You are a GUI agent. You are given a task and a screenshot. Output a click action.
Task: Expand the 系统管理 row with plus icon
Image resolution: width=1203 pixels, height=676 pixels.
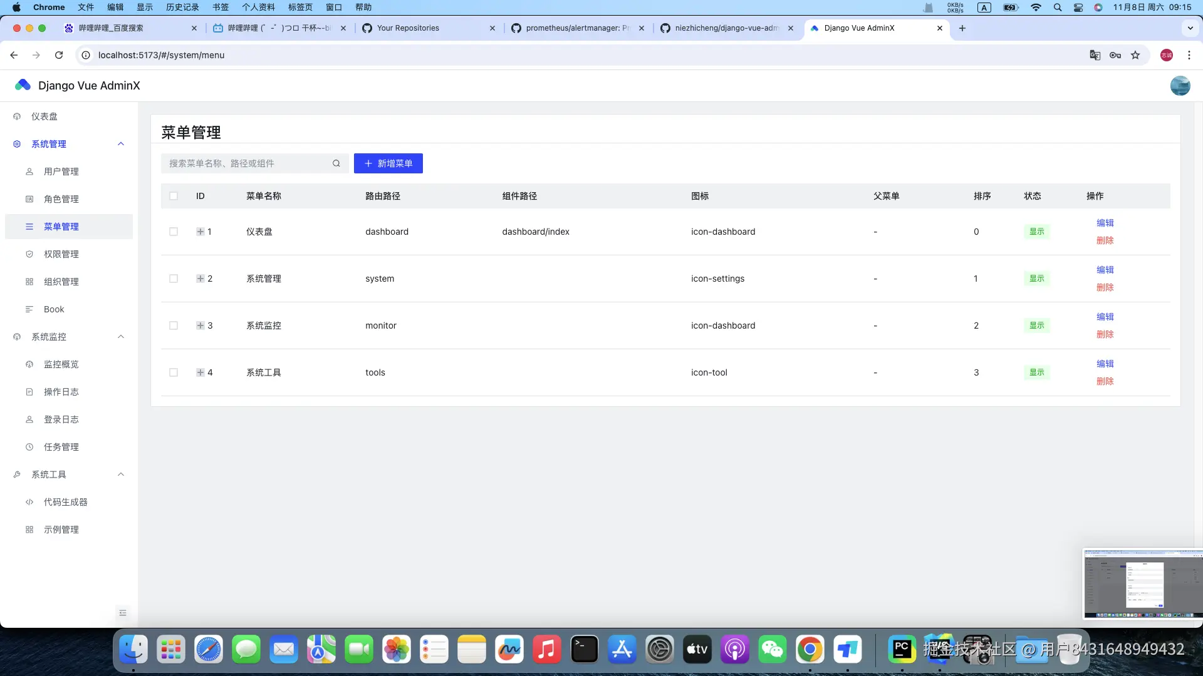[200, 279]
